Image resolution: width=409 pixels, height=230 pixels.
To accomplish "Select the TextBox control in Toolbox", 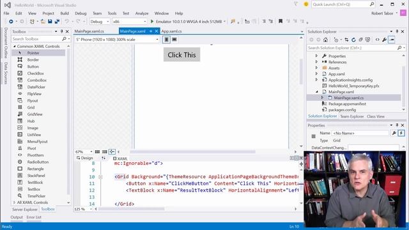I will point(38,189).
